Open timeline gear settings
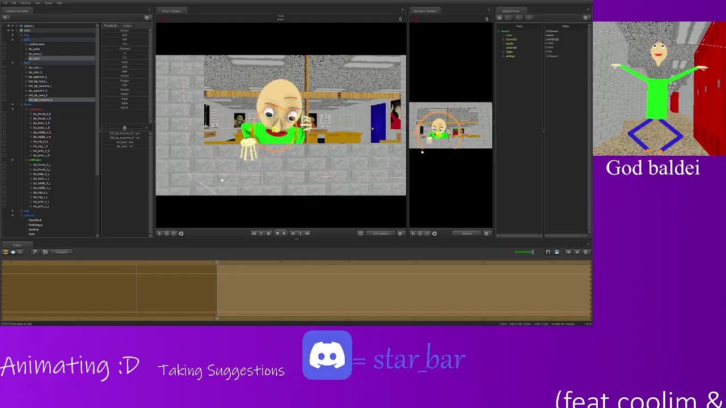The image size is (726, 408). (586, 252)
